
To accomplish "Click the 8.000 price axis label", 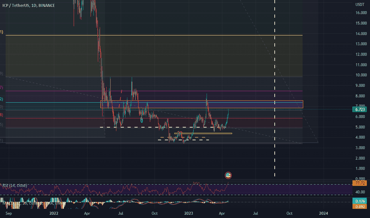I will (361, 96).
